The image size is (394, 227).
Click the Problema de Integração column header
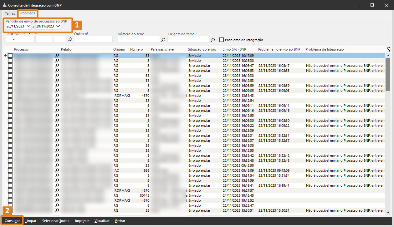(325, 49)
